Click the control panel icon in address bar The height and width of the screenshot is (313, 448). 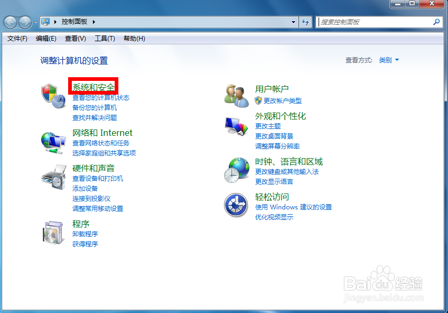[x=45, y=22]
